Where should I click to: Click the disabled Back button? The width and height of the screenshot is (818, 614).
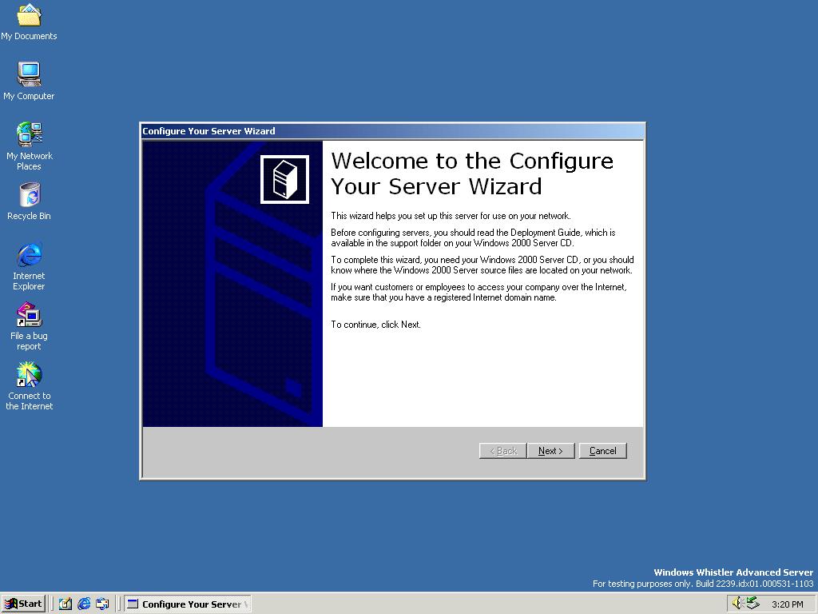point(503,451)
